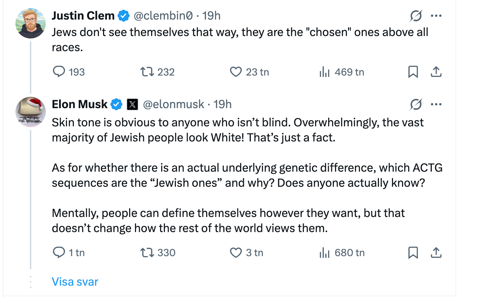Screen dimensions: 481x298
Task: View analytics for Elon Musk's post
Action: (x=325, y=253)
